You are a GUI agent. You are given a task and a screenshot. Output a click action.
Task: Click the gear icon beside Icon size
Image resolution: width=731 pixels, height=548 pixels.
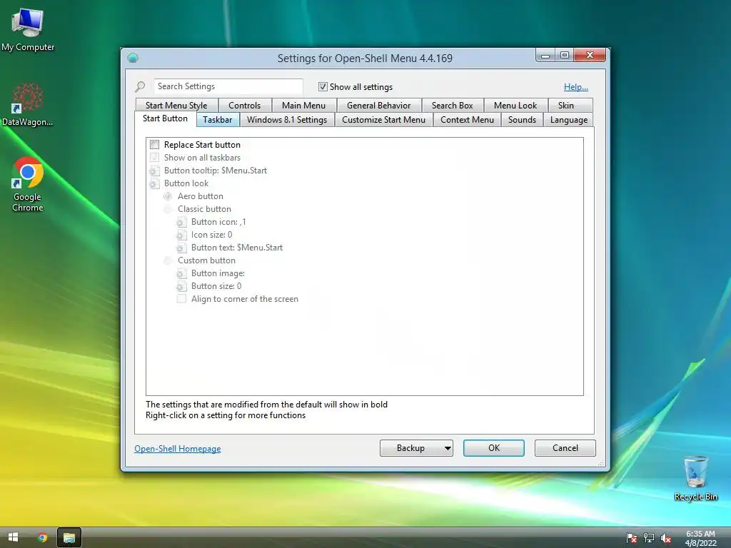tap(181, 235)
